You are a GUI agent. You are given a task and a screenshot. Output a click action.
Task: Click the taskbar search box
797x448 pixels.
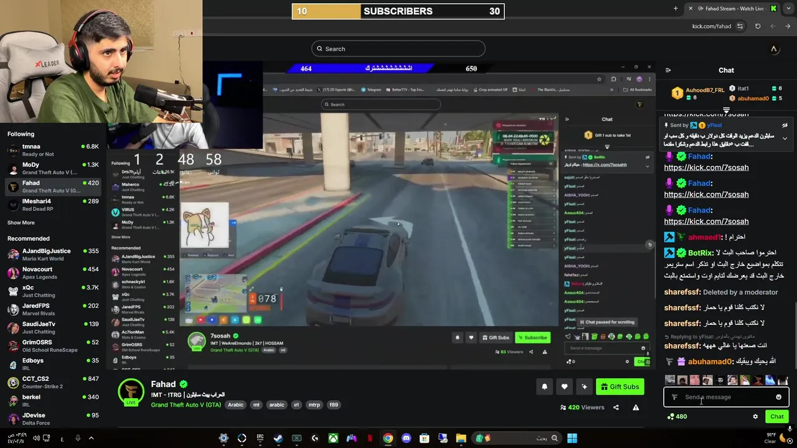coord(517,438)
